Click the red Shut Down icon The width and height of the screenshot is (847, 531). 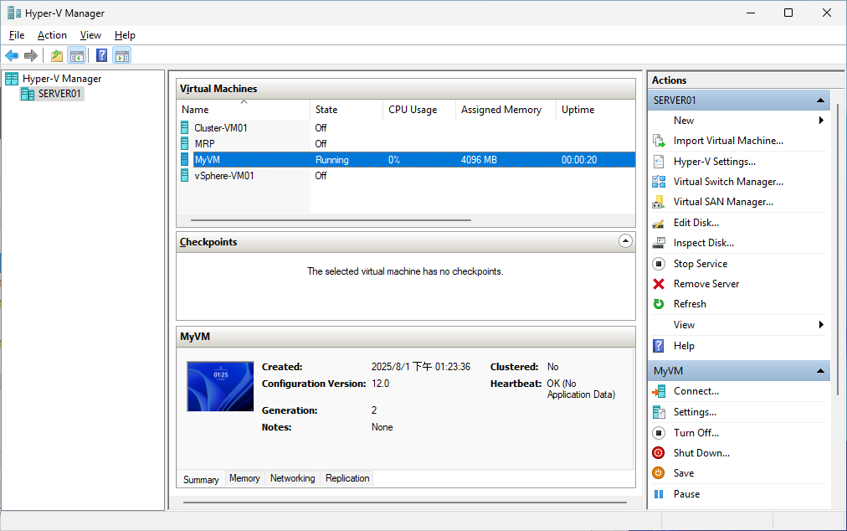coord(659,453)
